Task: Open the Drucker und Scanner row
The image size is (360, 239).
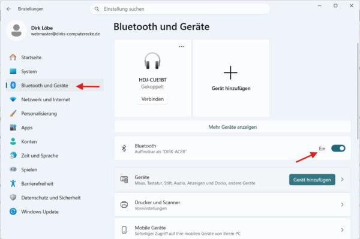Action: click(233, 204)
